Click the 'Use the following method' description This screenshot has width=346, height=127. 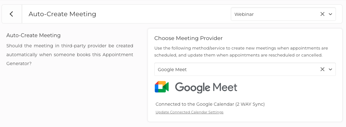[x=241, y=51]
